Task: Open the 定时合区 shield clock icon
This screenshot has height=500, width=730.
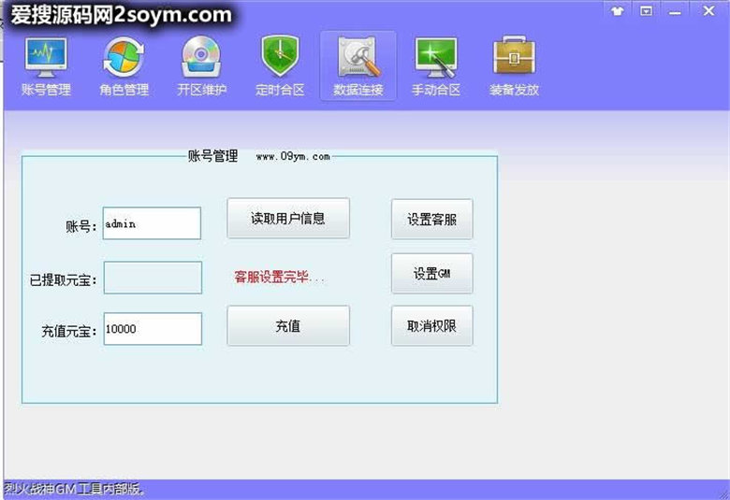Action: click(280, 66)
